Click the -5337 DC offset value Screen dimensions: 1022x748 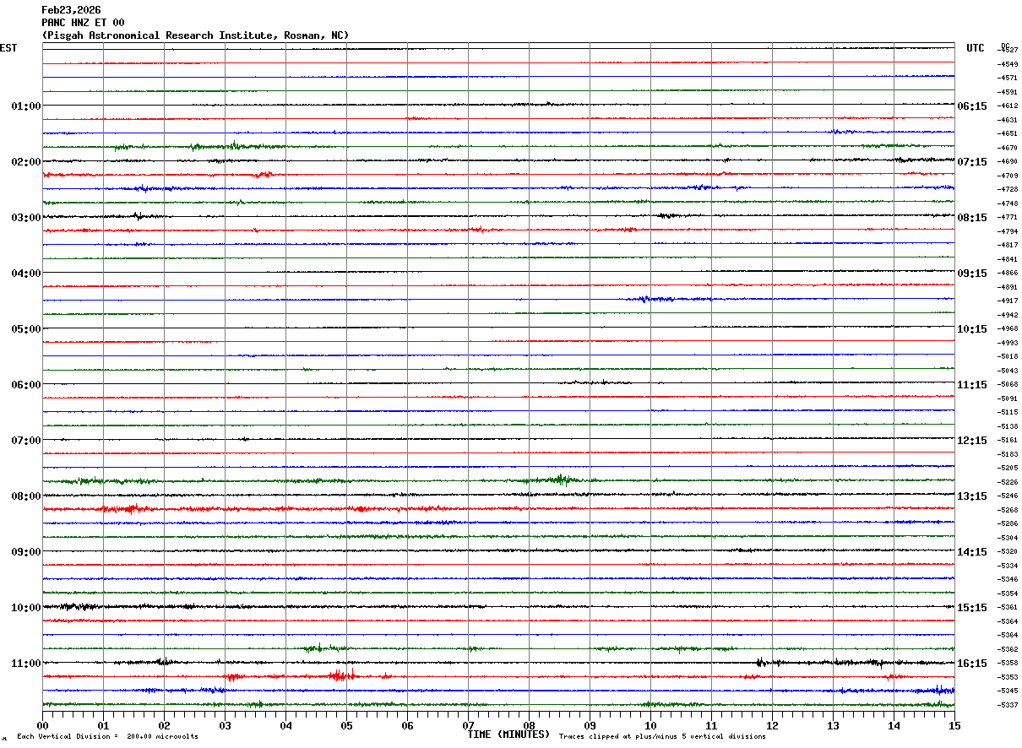point(1008,705)
